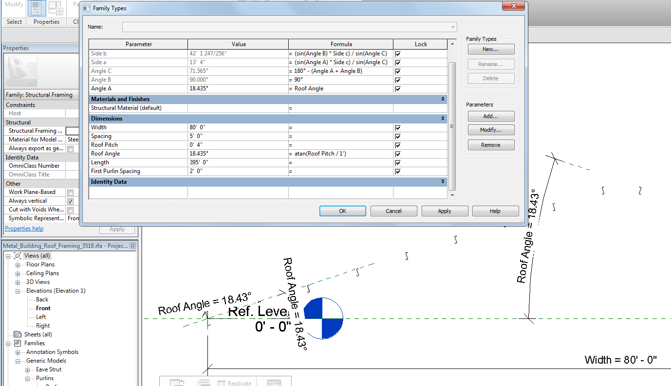Uncheck the Lock box for Width

[x=398, y=128]
